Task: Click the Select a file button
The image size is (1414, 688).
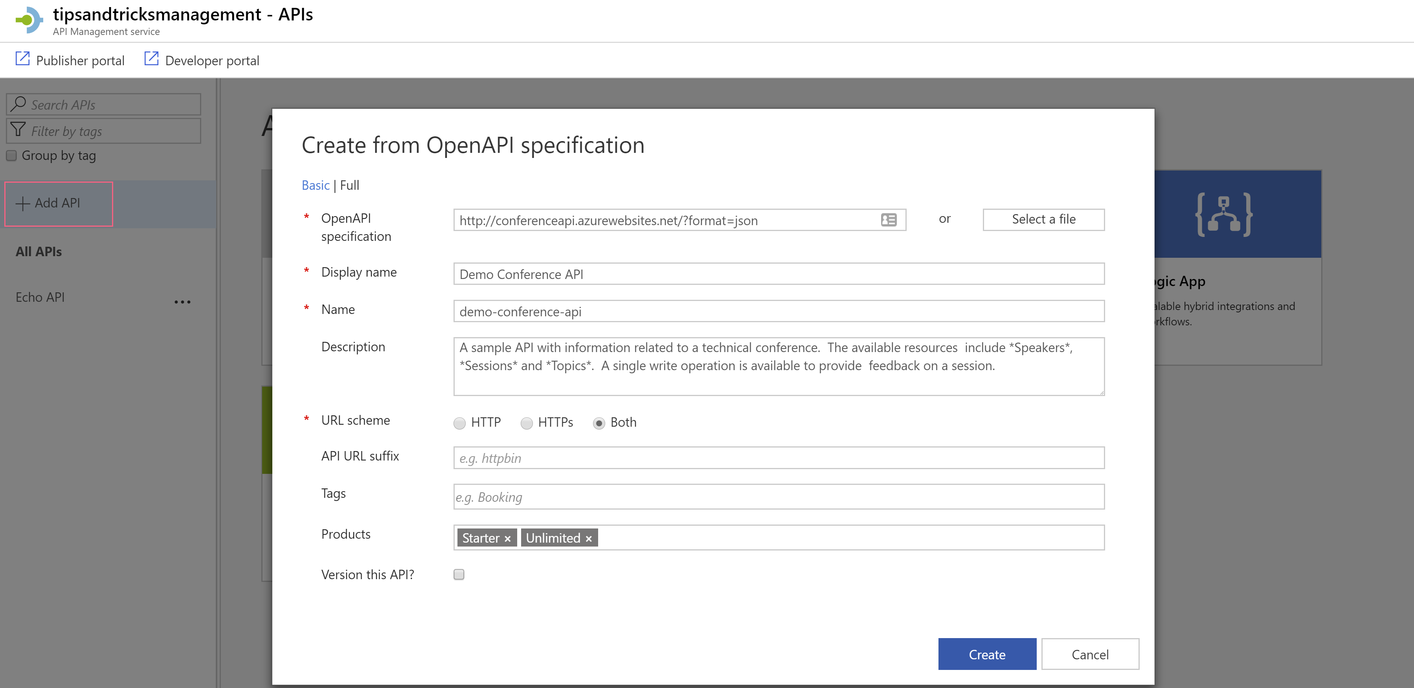Action: 1043,220
